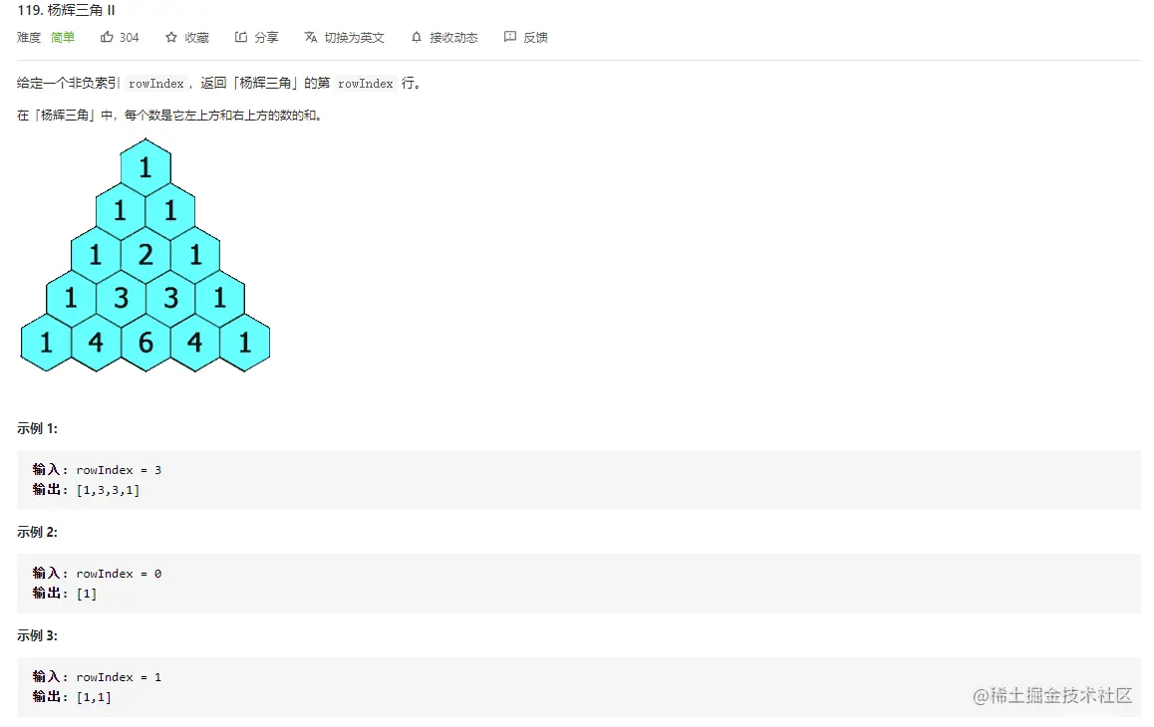Click the 示例 2 heading
This screenshot has height=727, width=1154.
click(38, 532)
